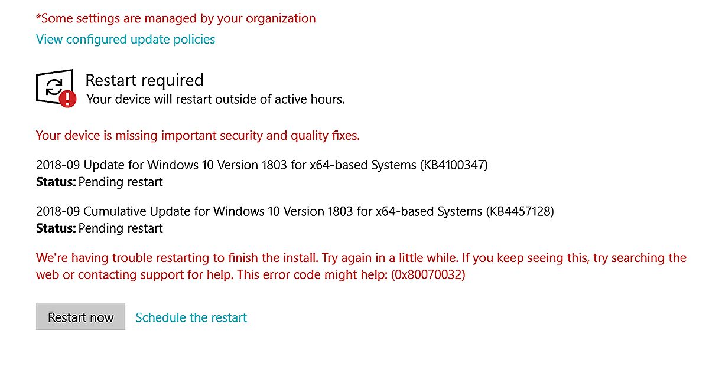The height and width of the screenshot is (370, 709).
Task: Select the KB4100347 update title
Action: 262,165
